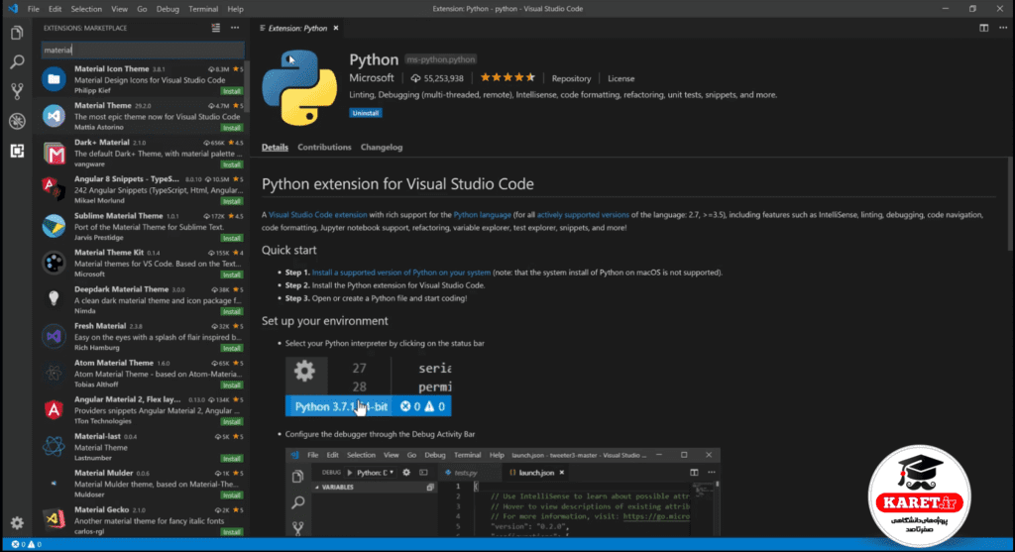Click Dark+ Material extension icon

click(x=54, y=153)
